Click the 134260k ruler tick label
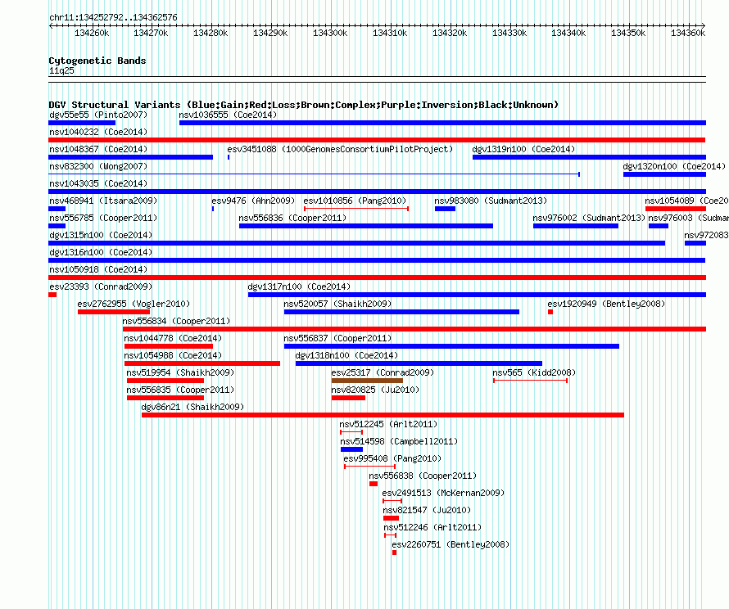729x609 pixels. pos(92,33)
